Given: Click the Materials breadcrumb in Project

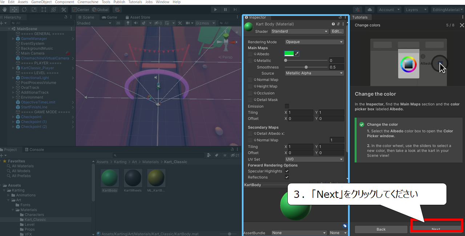Looking at the screenshot, I should point(150,162).
